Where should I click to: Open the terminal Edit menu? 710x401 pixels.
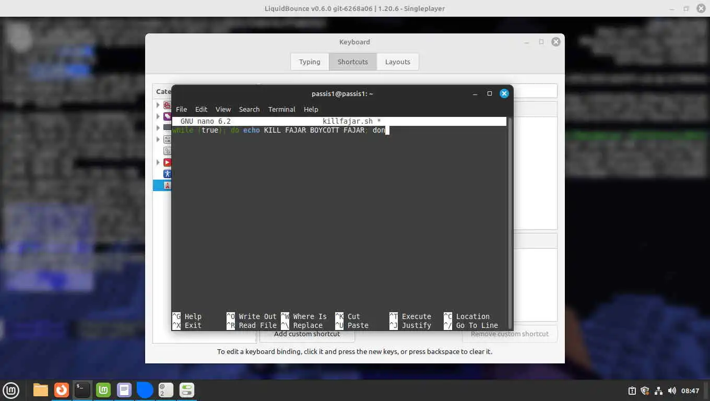click(x=201, y=109)
